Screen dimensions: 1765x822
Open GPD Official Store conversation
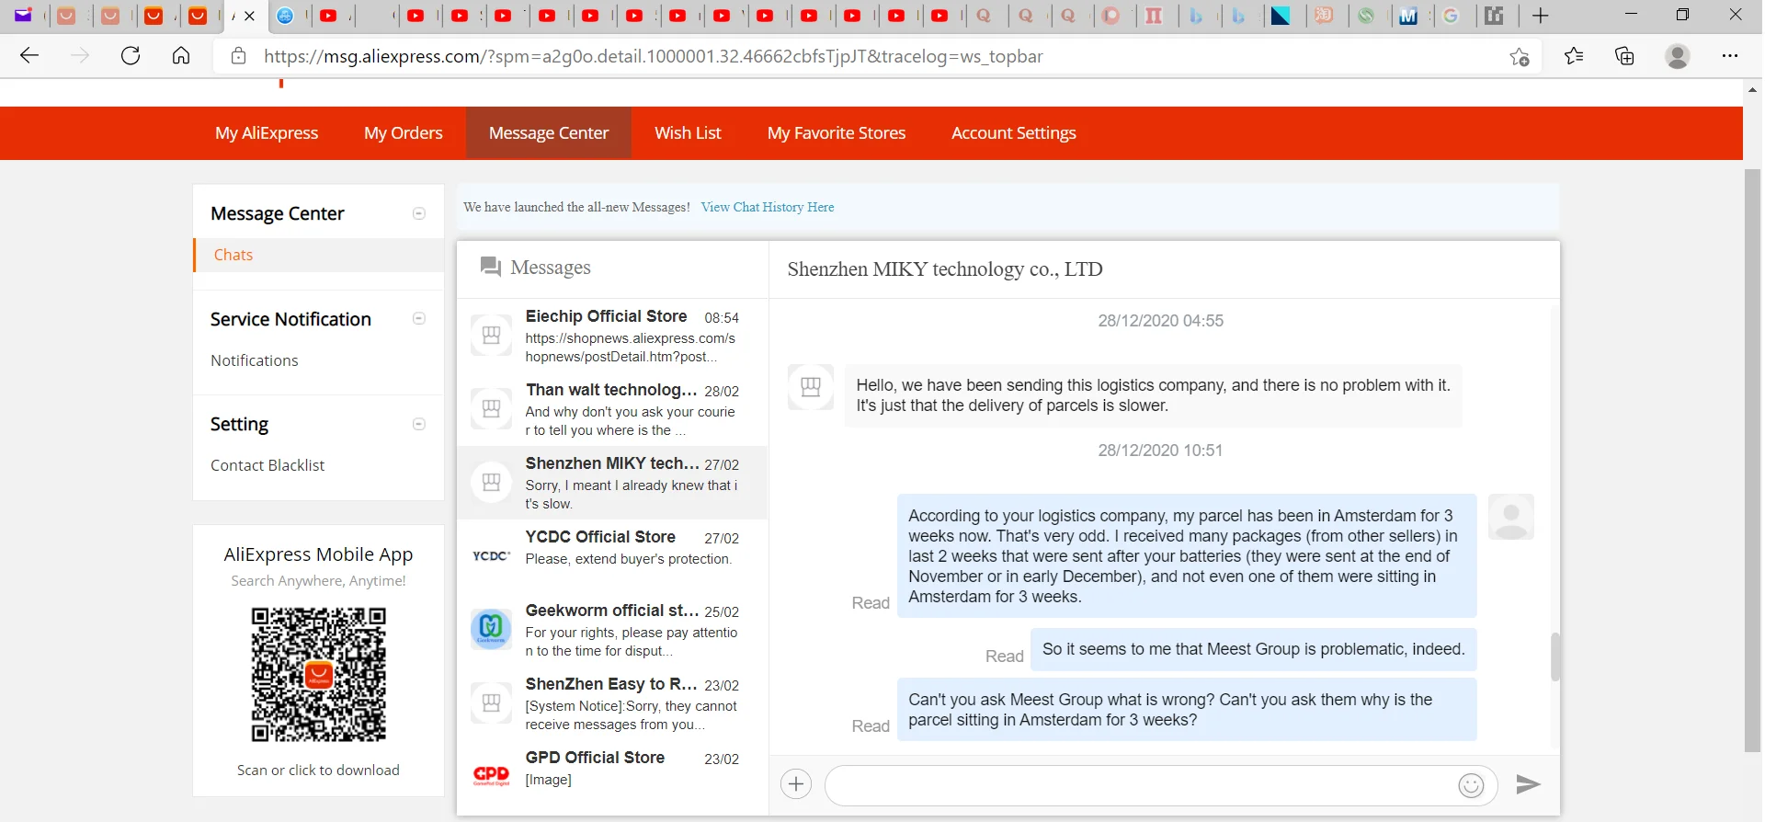click(x=612, y=777)
